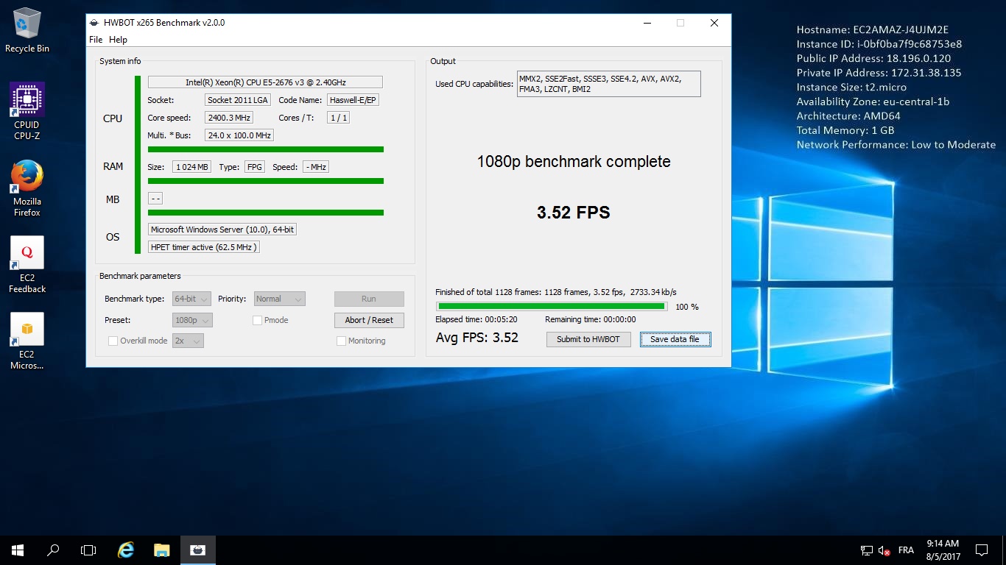Click the Abort / Reset button
1006x565 pixels.
tap(369, 320)
